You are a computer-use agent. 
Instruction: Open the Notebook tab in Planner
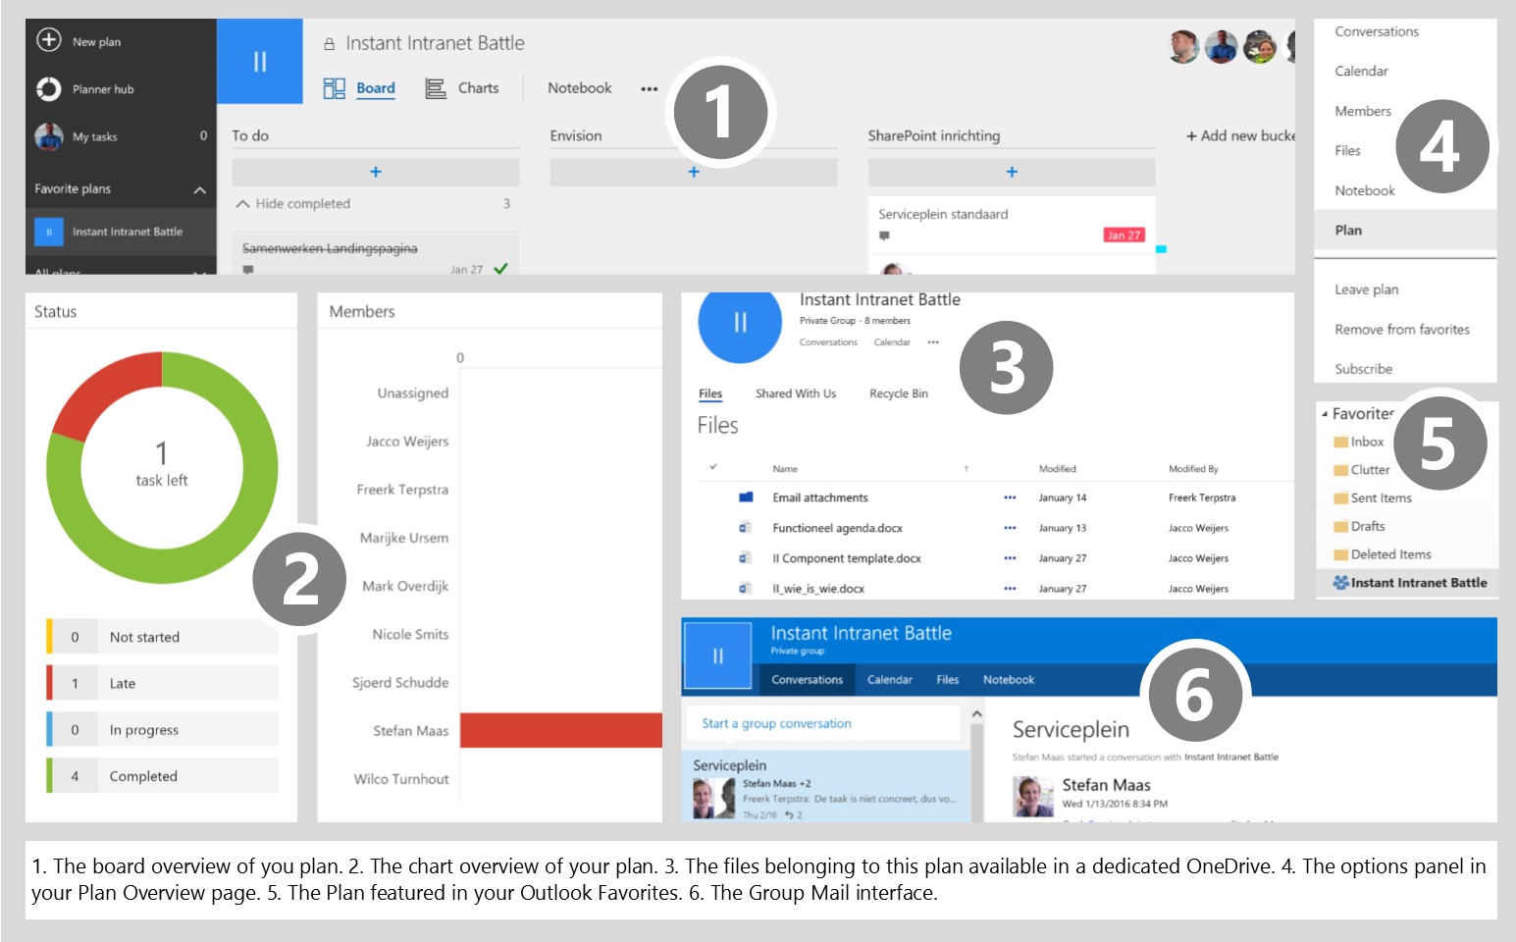point(580,88)
